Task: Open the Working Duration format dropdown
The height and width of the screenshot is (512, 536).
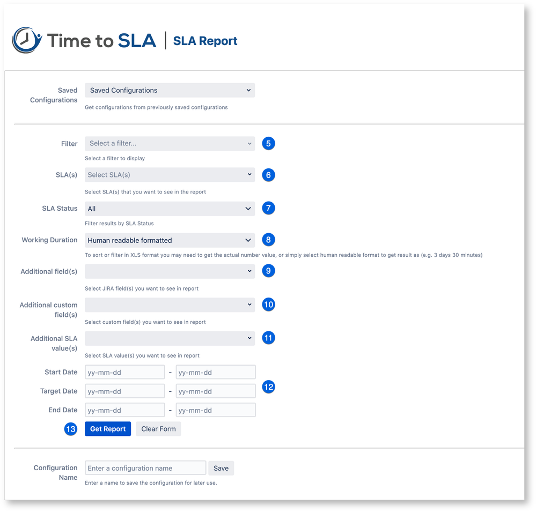Action: (170, 240)
